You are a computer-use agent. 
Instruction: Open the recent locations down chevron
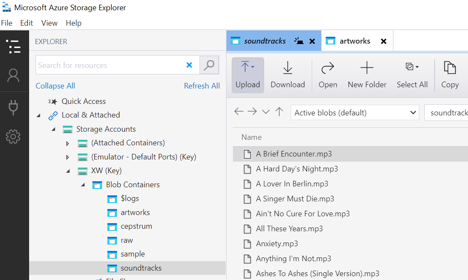pos(265,112)
